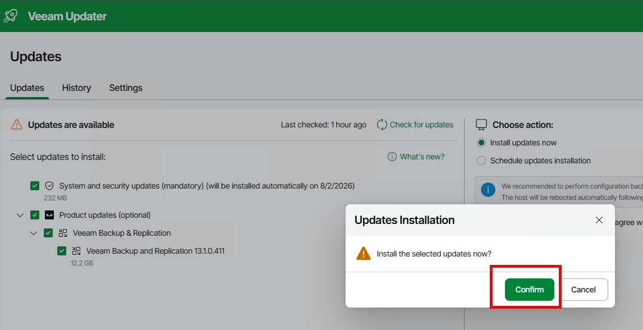Confirm installing the selected updates
The image size is (643, 330).
coord(530,290)
